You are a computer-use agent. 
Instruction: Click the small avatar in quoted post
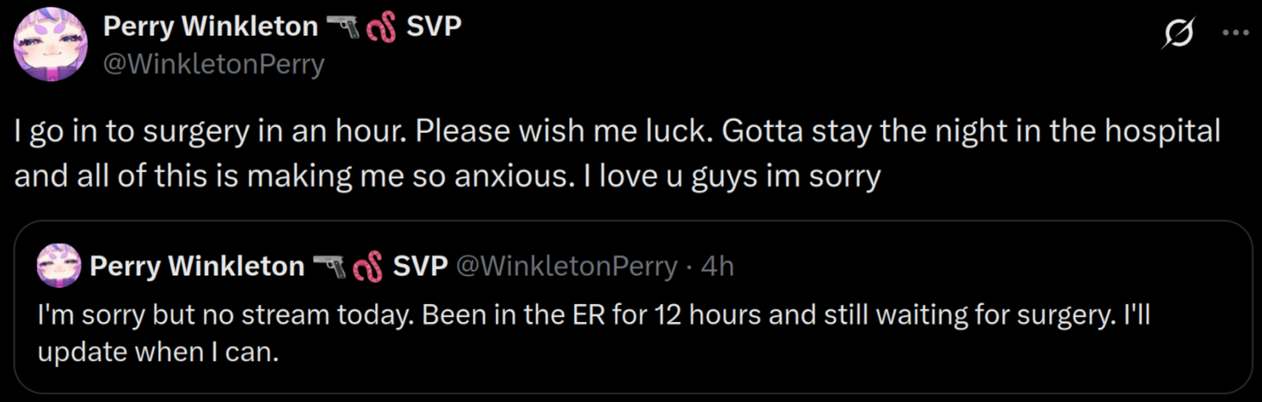pos(59,266)
